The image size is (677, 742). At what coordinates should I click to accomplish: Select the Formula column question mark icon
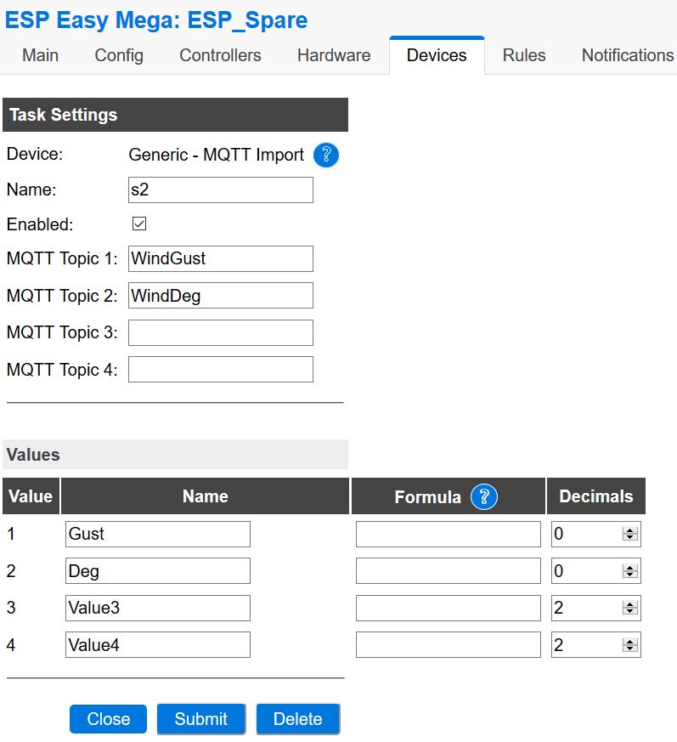[x=485, y=496]
